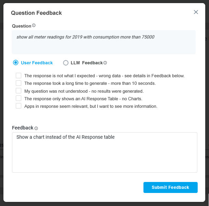Click the 'LLM Feedback' option label text

tap(86, 63)
